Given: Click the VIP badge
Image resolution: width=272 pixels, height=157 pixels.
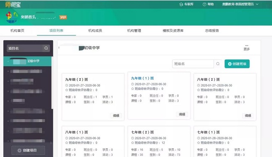Looking at the screenshot, I should 63,17.
